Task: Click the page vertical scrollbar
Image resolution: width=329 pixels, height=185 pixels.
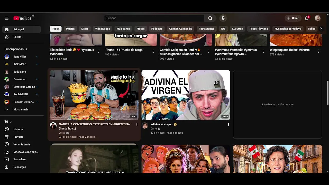Action: pyautogui.click(x=327, y=93)
